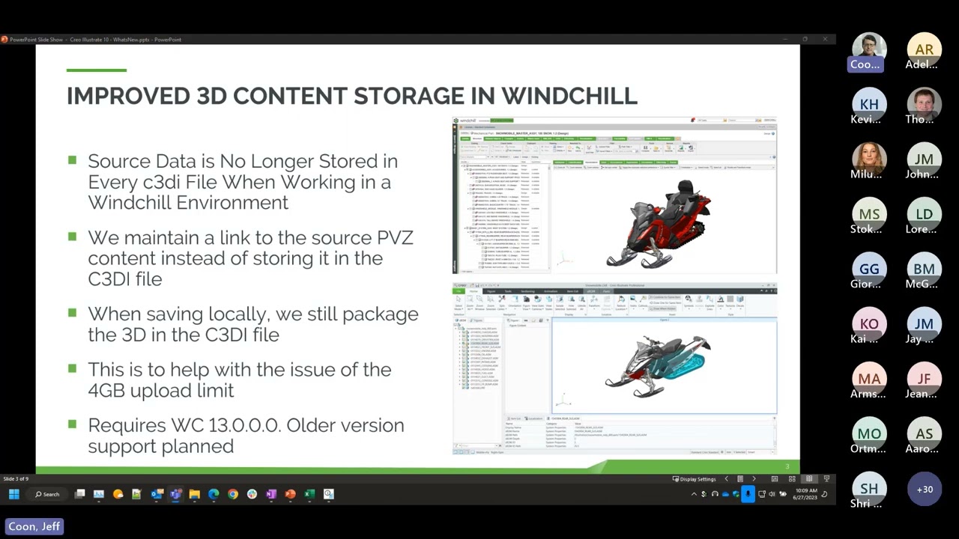
Task: Open Task View from the taskbar
Action: point(79,494)
